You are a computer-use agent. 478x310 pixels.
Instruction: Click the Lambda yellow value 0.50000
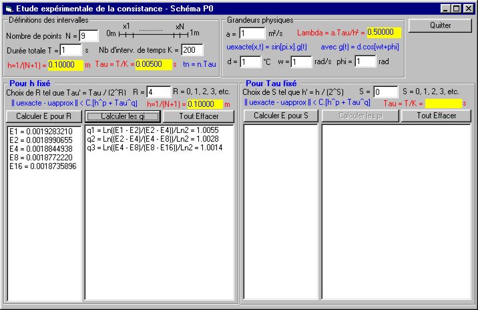[383, 32]
